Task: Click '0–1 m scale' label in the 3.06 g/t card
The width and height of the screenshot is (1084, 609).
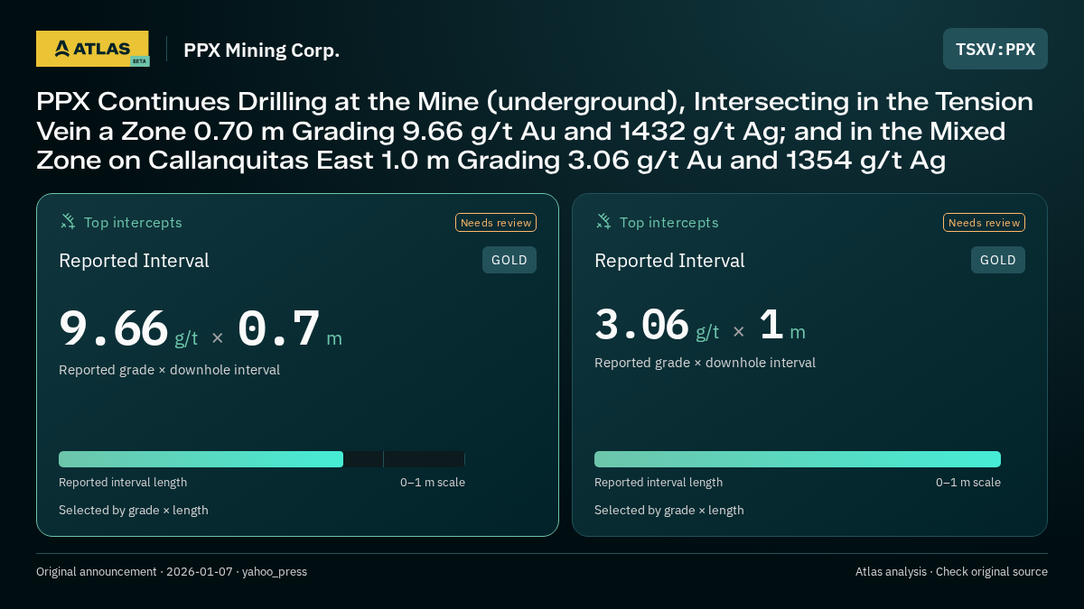Action: coord(968,483)
